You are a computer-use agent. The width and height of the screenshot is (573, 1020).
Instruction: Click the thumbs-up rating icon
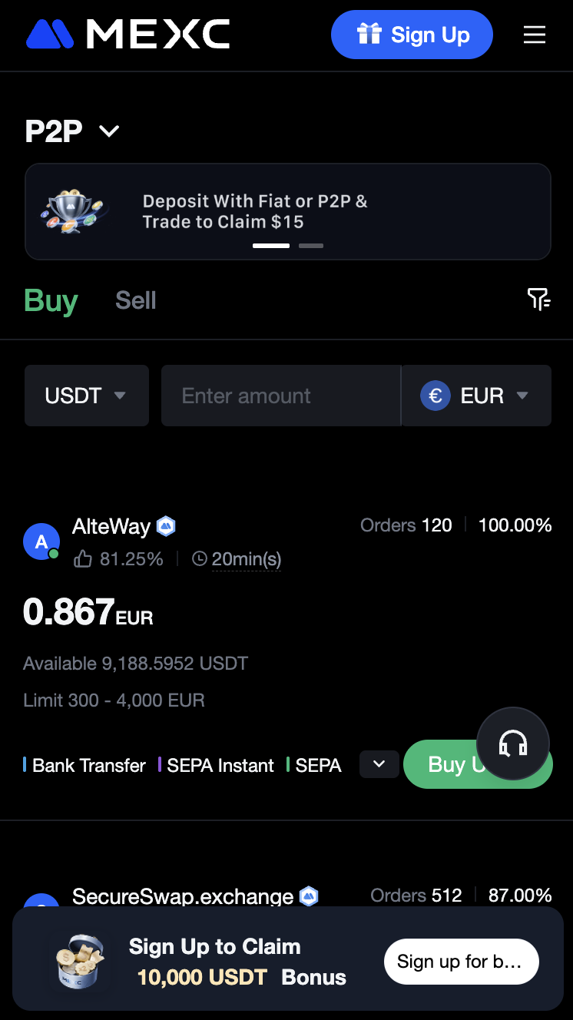click(x=82, y=559)
